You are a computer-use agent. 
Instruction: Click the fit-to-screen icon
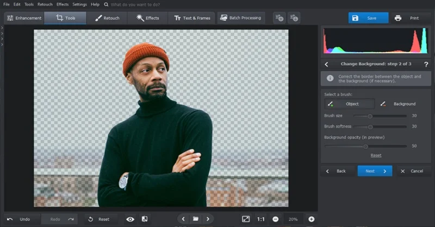click(246, 219)
